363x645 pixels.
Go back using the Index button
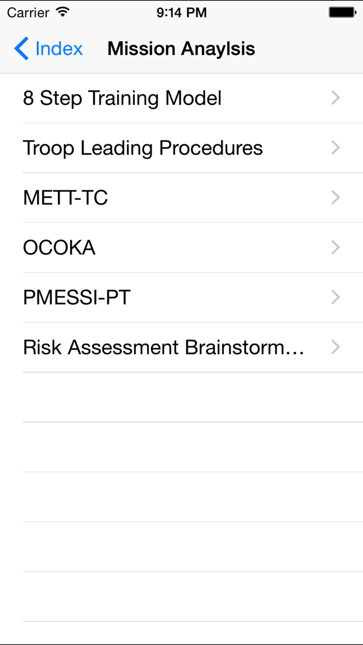pyautogui.click(x=49, y=48)
